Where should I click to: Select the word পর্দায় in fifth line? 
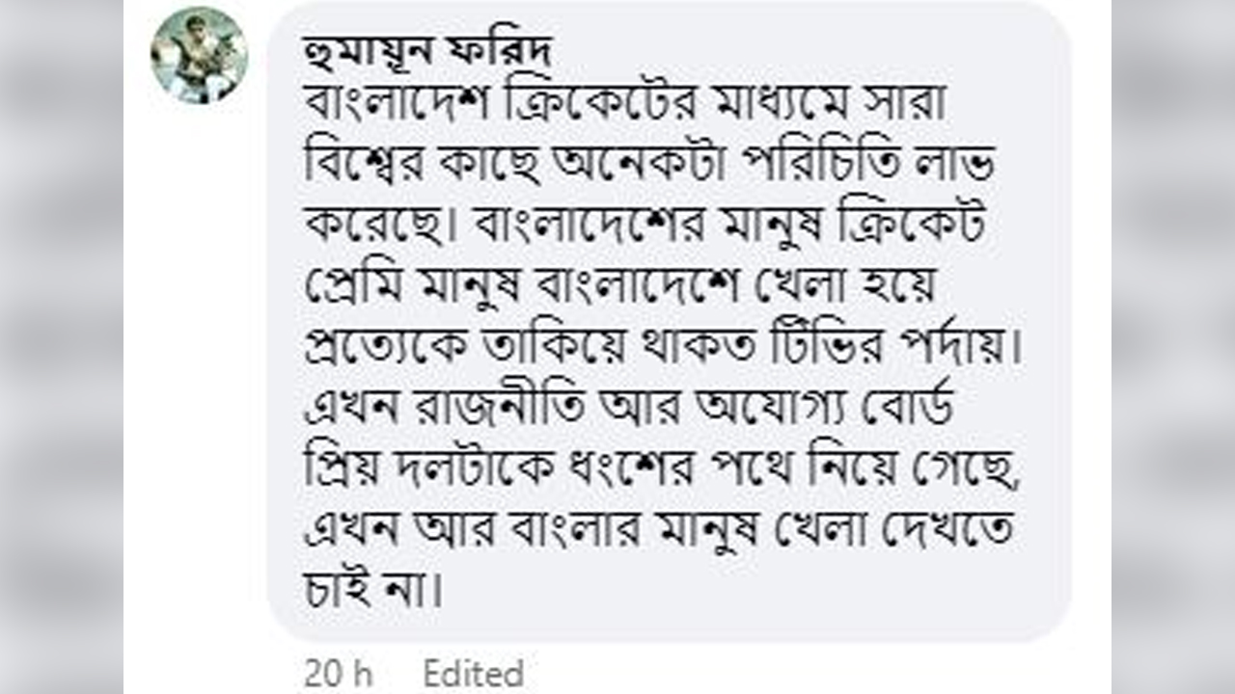click(x=963, y=345)
